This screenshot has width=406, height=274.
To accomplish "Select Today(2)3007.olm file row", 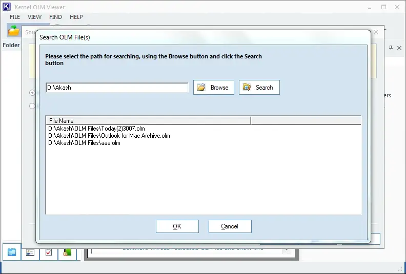I will [96, 129].
